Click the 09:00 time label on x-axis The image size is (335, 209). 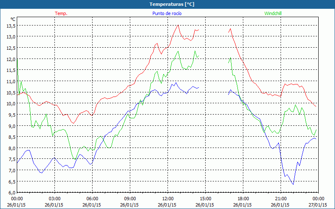click(129, 199)
